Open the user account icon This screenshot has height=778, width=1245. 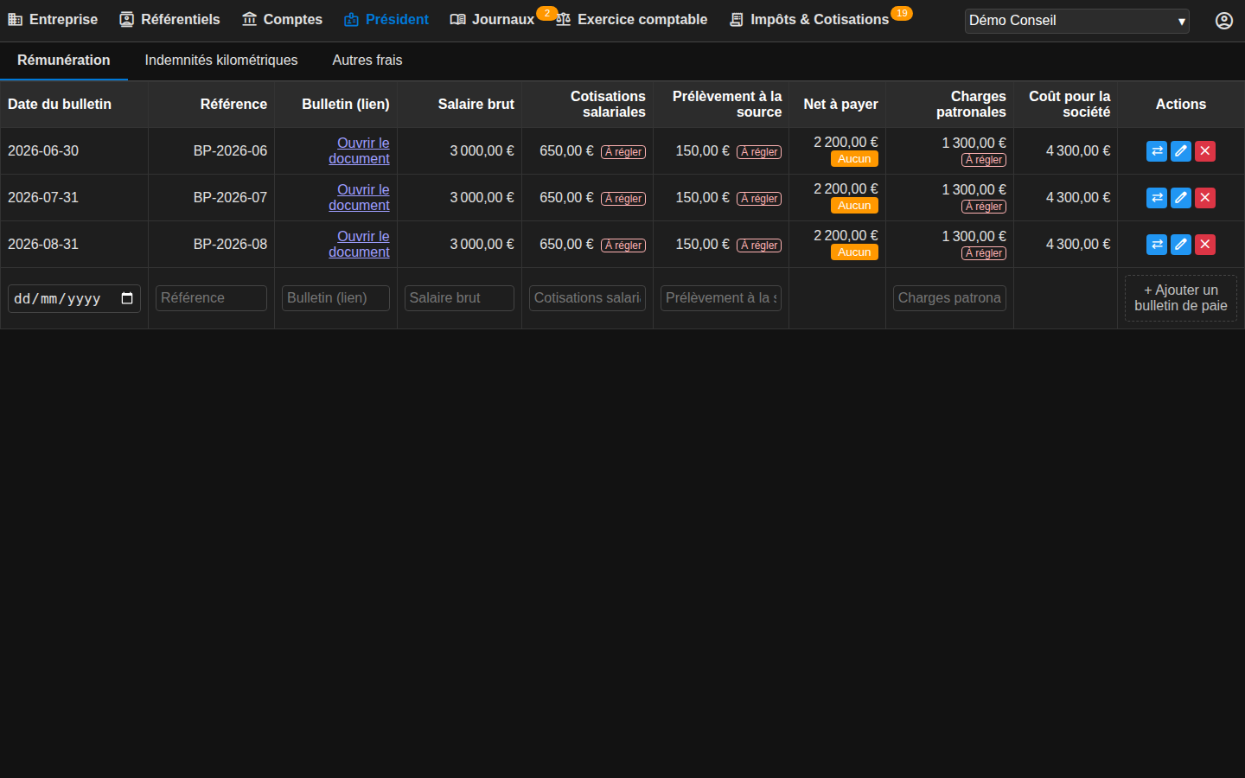[x=1224, y=21]
